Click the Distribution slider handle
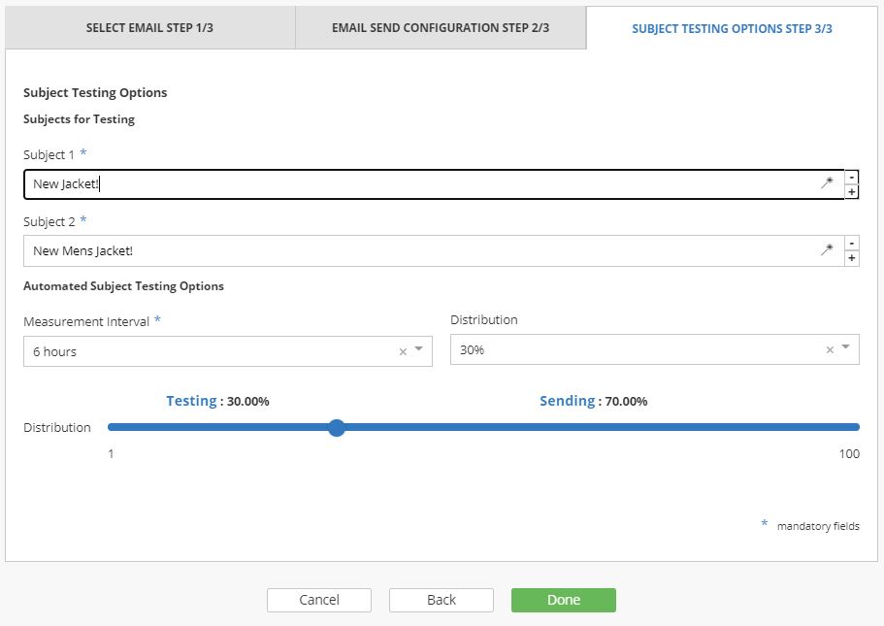Screen dimensions: 884x626 [337, 427]
